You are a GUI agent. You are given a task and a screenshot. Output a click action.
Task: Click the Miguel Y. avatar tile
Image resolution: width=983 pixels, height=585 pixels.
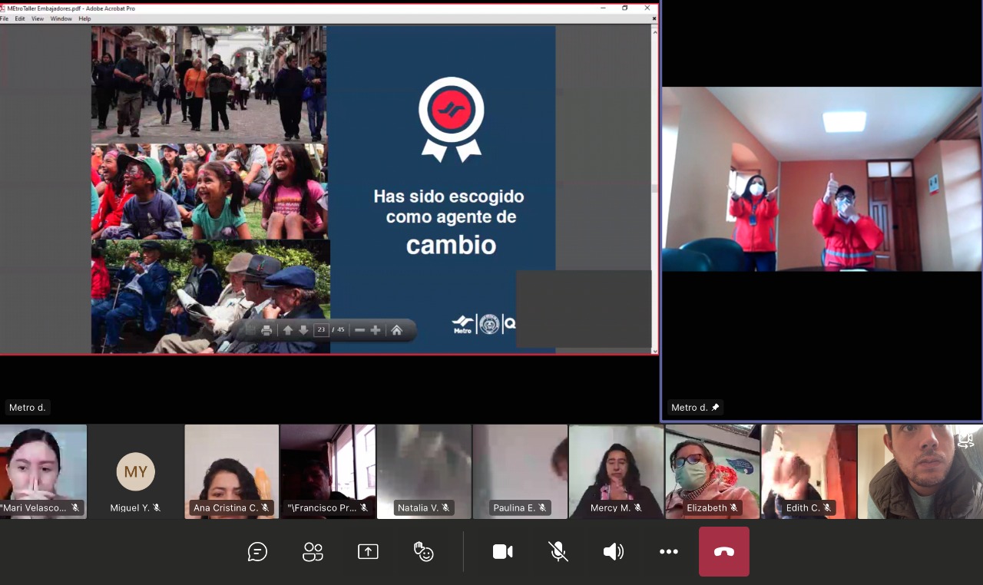[x=135, y=471]
